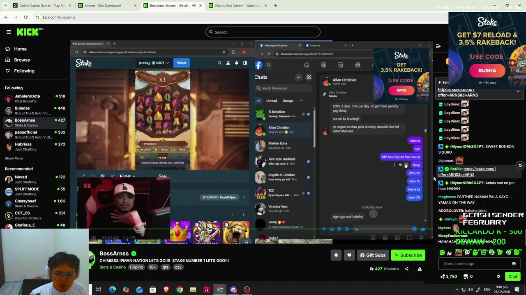This screenshot has width=526, height=295.
Task: Toggle stream player volume mute
Action: coord(94,238)
